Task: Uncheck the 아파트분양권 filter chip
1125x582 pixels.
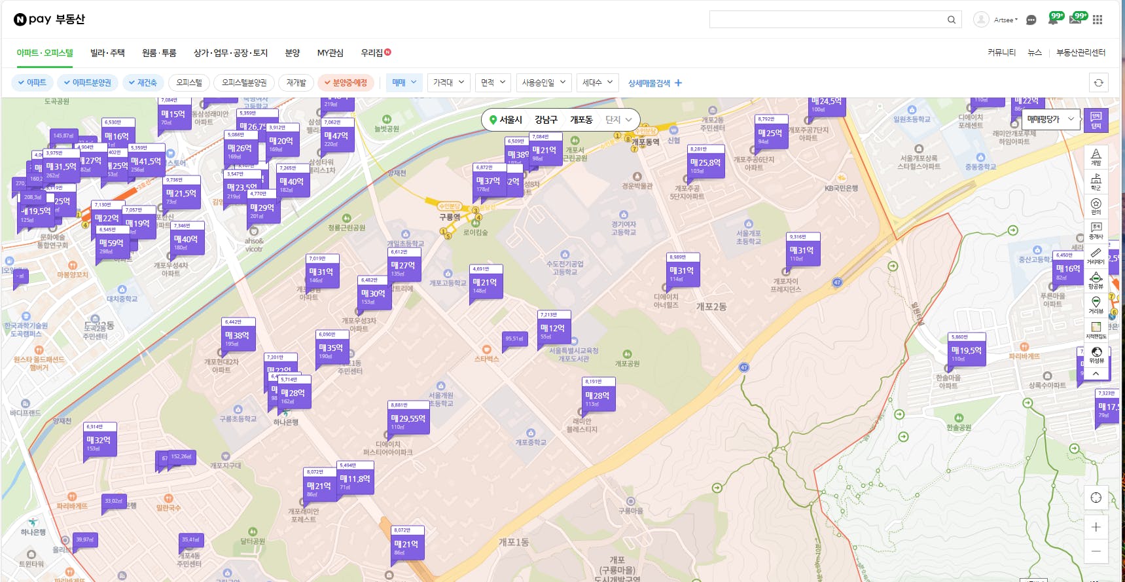Action: point(87,82)
